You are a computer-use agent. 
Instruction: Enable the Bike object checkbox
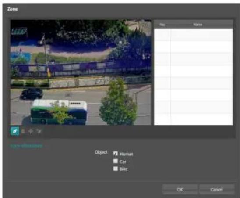pyautogui.click(x=116, y=169)
